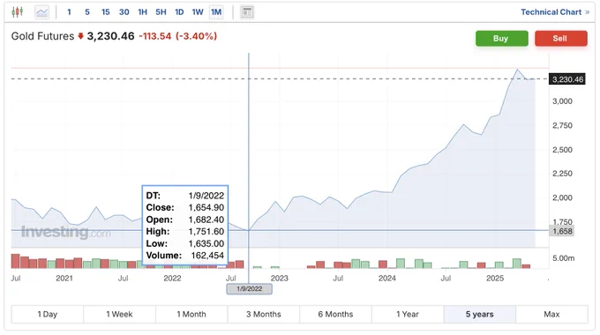The width and height of the screenshot is (600, 335).
Task: Set the 5 minute interval
Action: tap(87, 12)
